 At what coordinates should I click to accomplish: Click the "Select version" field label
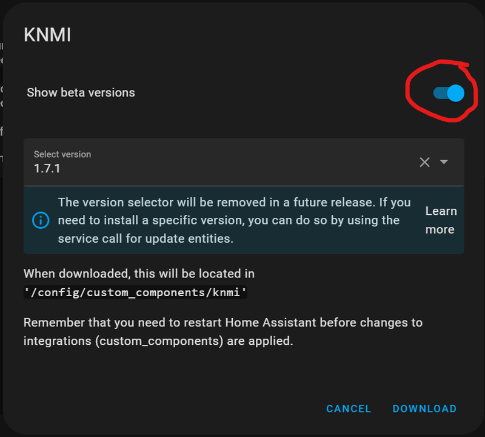point(62,154)
